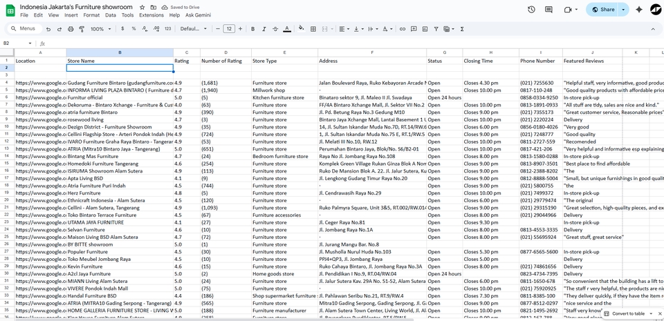
Task: Open the 100% zoom dropdown
Action: [x=100, y=29]
